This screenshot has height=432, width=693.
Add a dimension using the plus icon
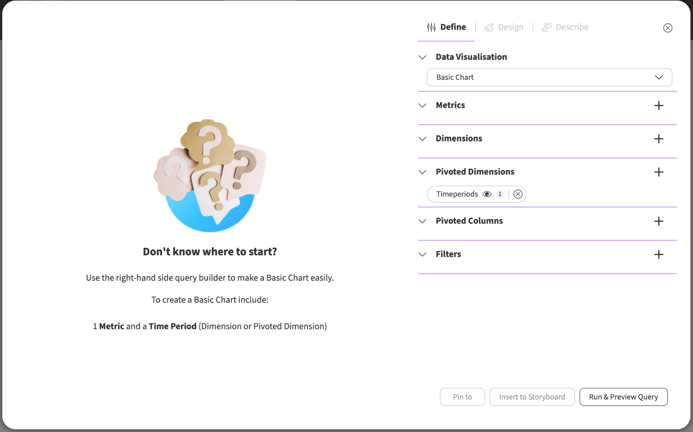coord(658,139)
